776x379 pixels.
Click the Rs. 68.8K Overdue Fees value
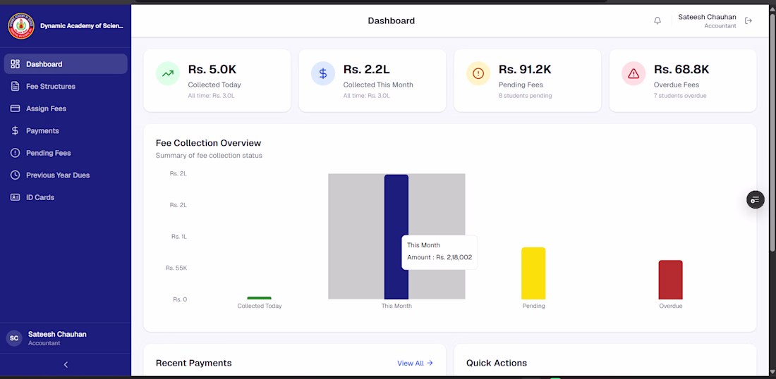click(x=681, y=70)
